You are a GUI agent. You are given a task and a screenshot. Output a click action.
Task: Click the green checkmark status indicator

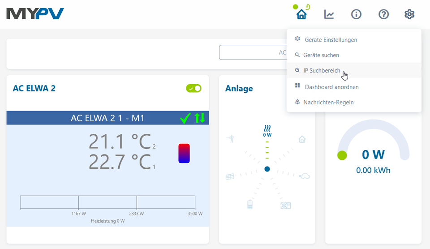[x=185, y=118]
